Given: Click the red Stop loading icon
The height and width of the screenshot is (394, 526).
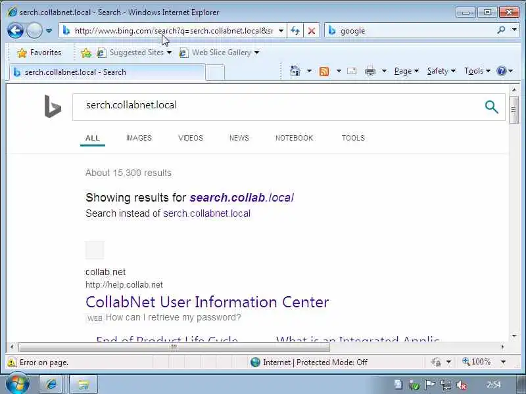Looking at the screenshot, I should tap(311, 31).
